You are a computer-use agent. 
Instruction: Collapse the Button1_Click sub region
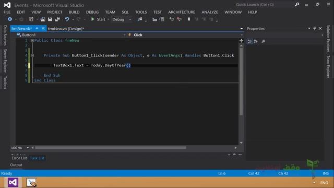[x=32, y=55]
